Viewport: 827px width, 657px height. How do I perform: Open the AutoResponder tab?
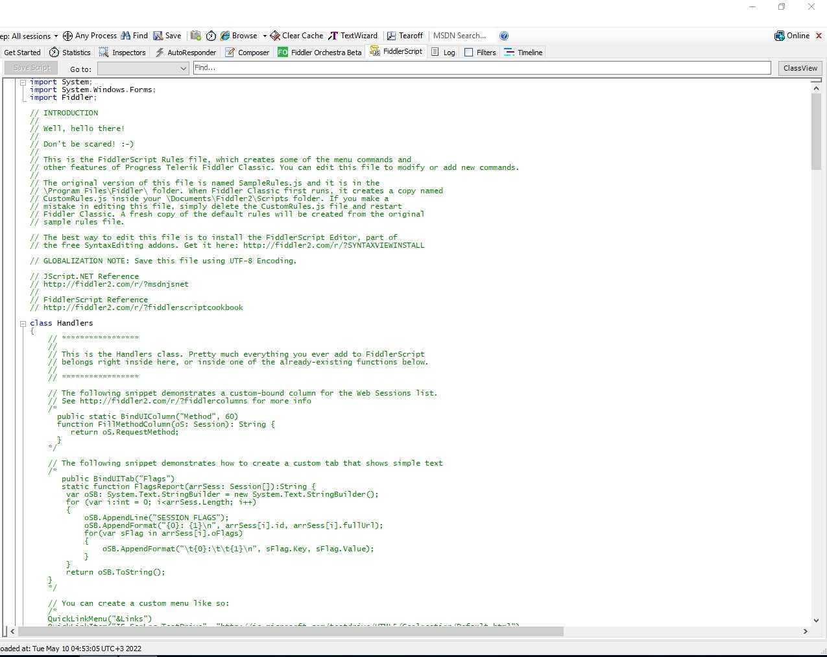[x=185, y=53]
